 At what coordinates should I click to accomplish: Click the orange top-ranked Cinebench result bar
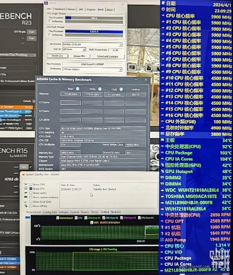coord(16,107)
